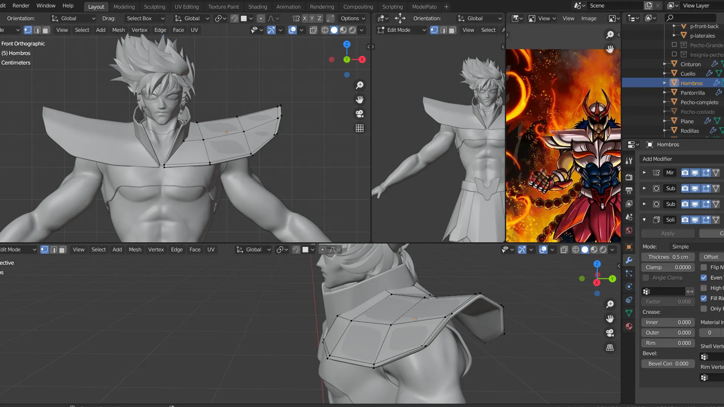The width and height of the screenshot is (724, 407).
Task: Expand the Cinturon object in outliner
Action: click(665, 64)
